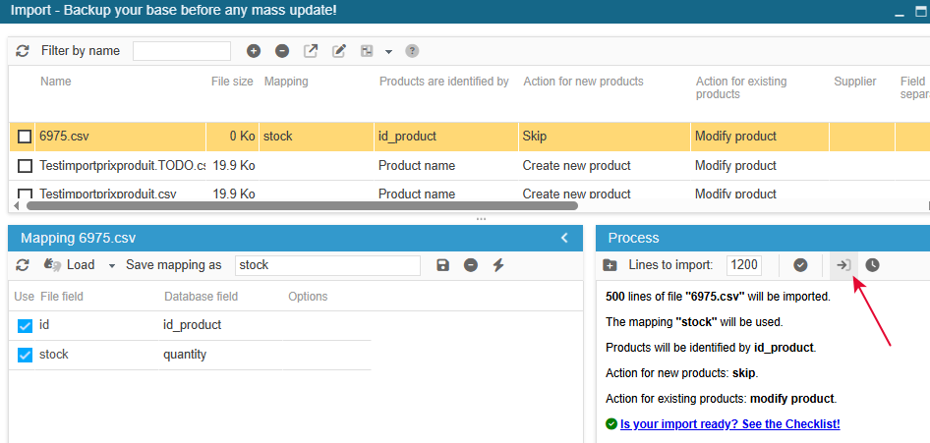Click the splitter dots handle between panels
This screenshot has height=443, width=930.
(x=481, y=218)
